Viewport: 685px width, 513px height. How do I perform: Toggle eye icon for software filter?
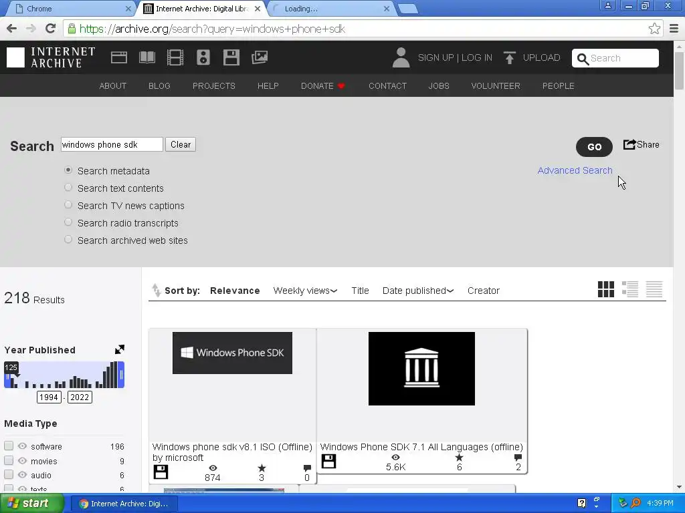tap(22, 446)
